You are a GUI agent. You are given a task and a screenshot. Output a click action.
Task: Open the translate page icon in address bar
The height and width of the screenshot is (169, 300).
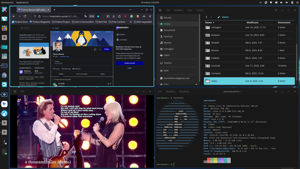click(x=85, y=16)
